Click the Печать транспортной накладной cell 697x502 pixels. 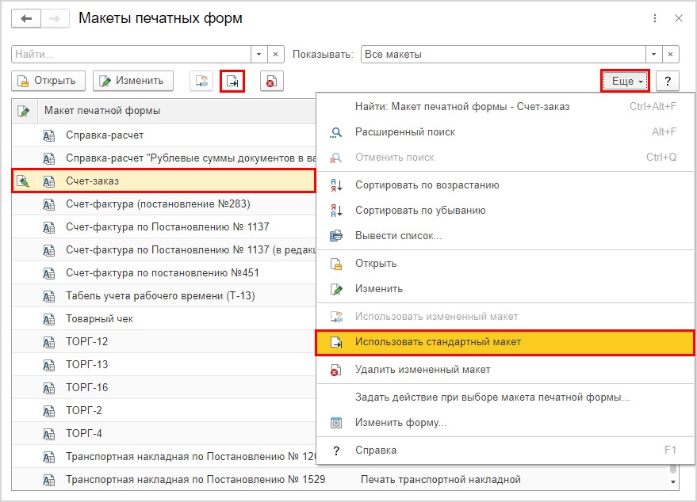coord(441,480)
